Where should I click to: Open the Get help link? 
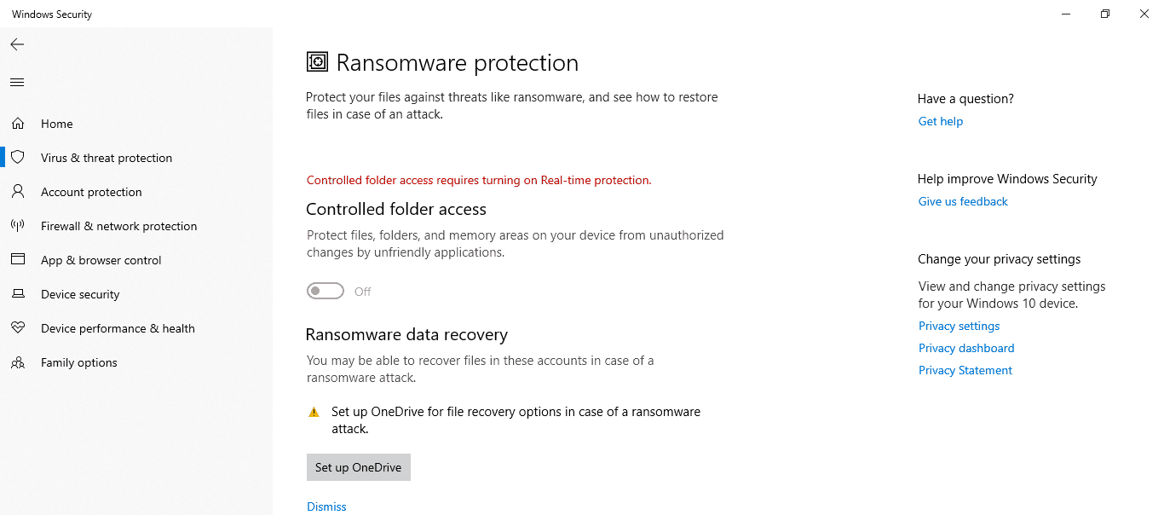tap(940, 120)
